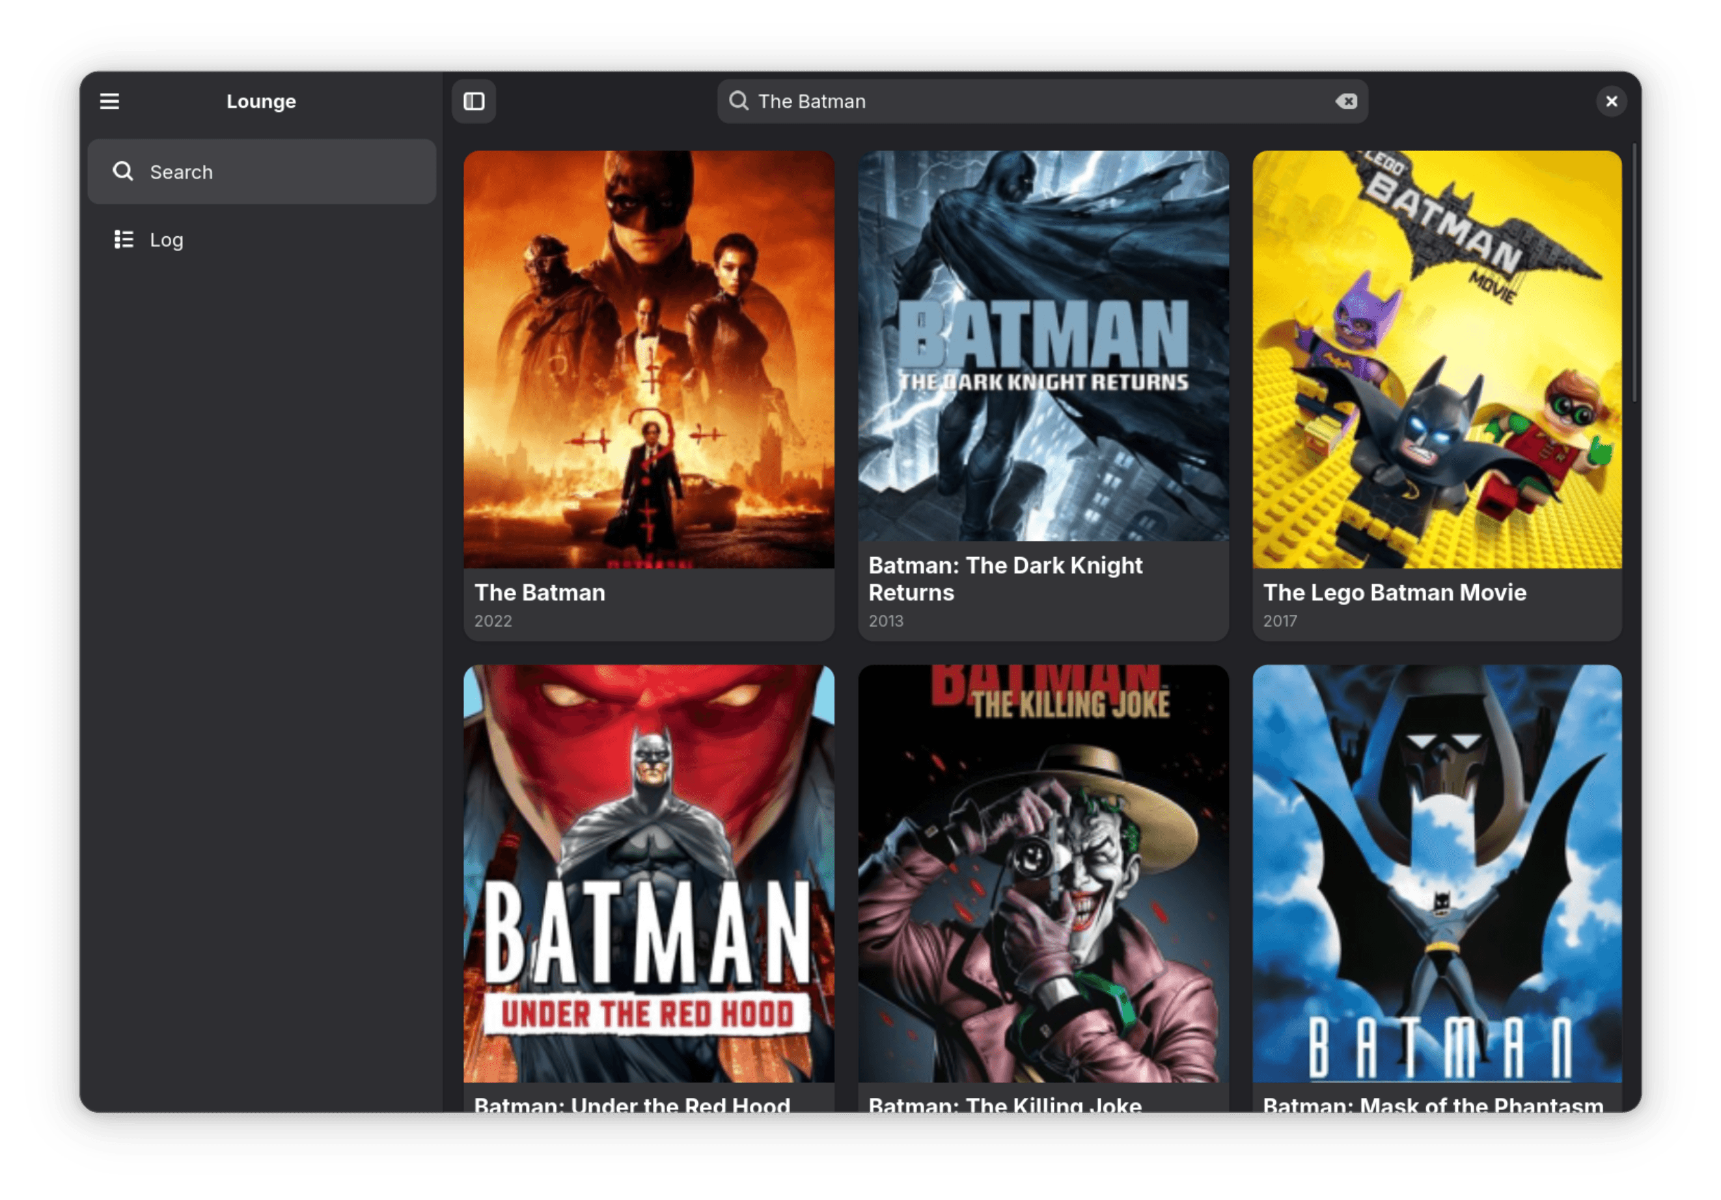Click the magnifier icon in search bar
The width and height of the screenshot is (1721, 1200).
coord(738,101)
